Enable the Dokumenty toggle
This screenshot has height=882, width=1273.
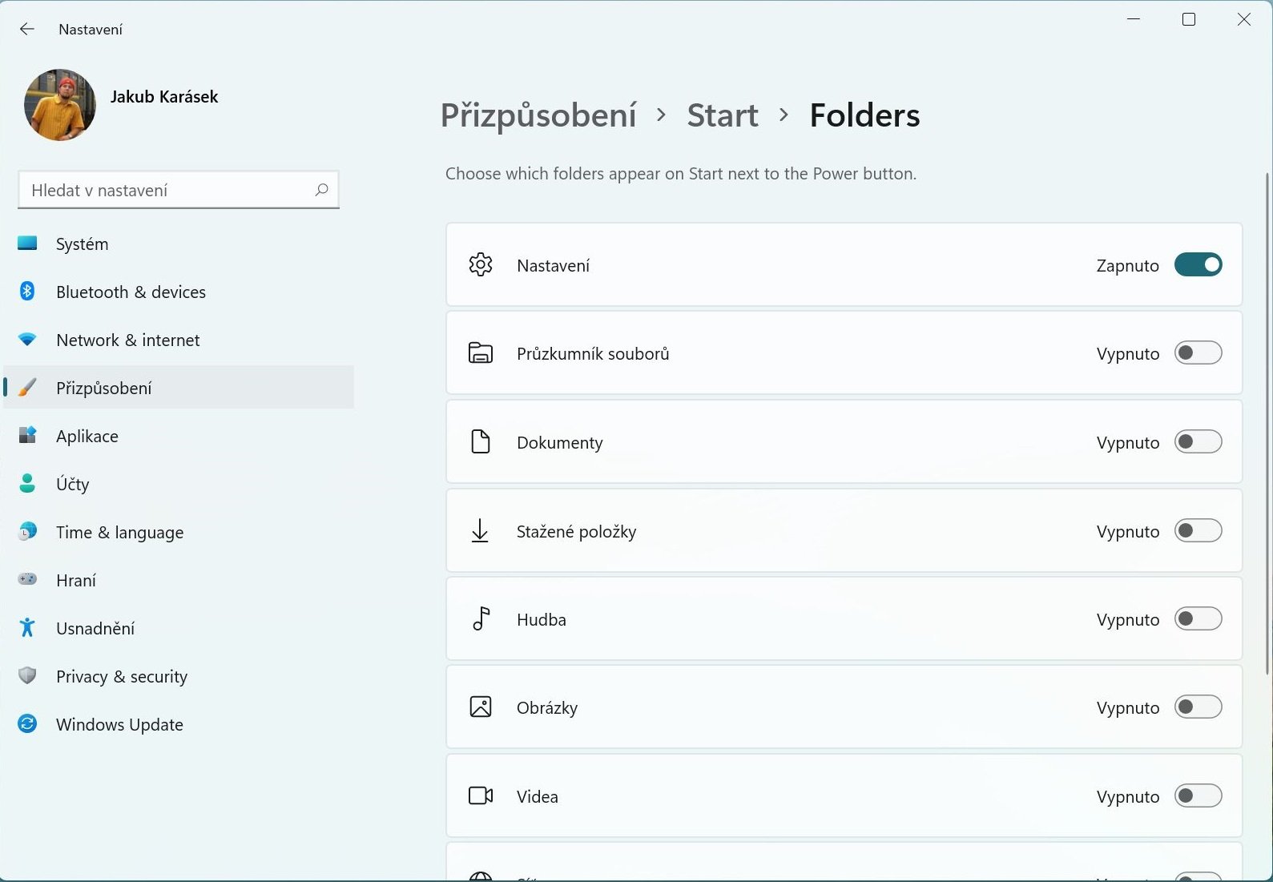click(x=1198, y=441)
